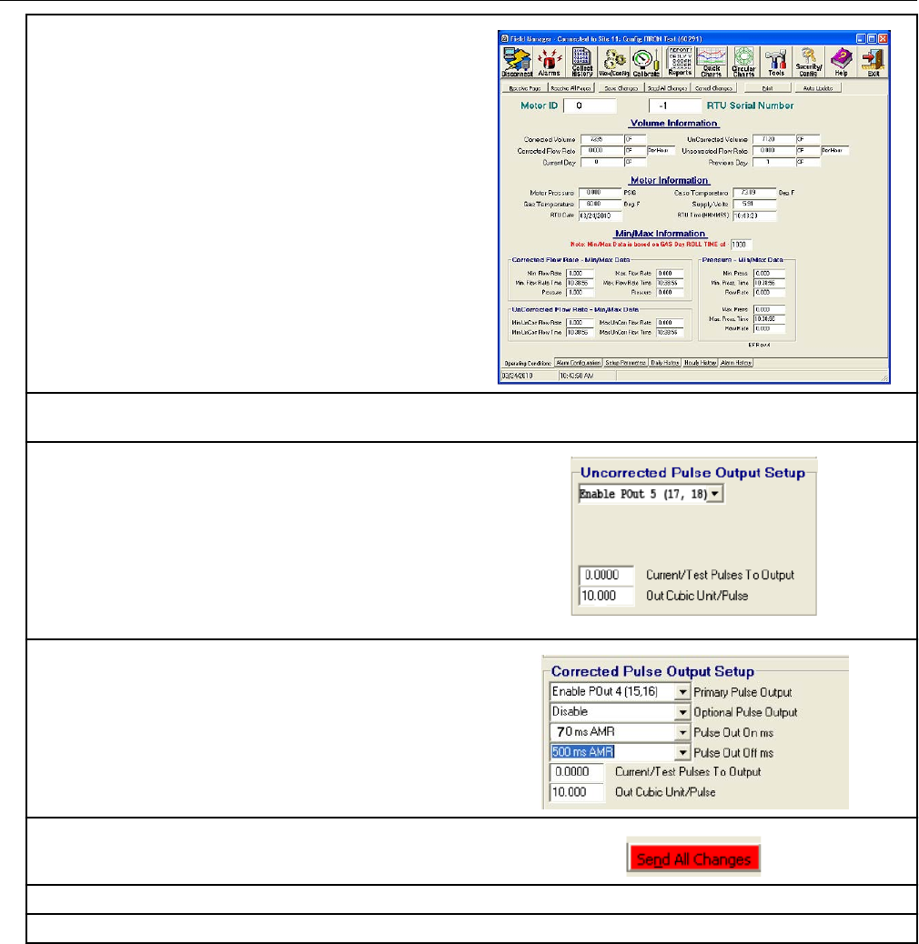919x944 pixels.
Task: Click the Collect History icon
Action: click(581, 62)
